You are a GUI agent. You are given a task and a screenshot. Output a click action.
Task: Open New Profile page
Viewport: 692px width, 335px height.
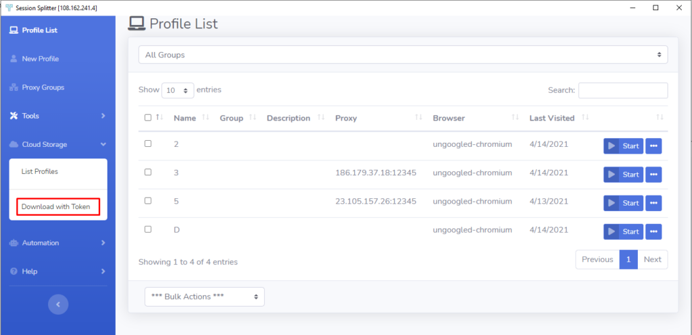[40, 59]
